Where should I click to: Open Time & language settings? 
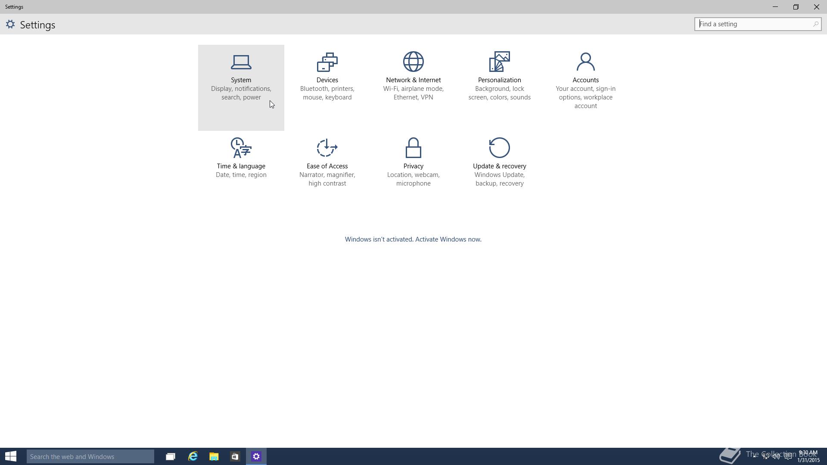241,174
